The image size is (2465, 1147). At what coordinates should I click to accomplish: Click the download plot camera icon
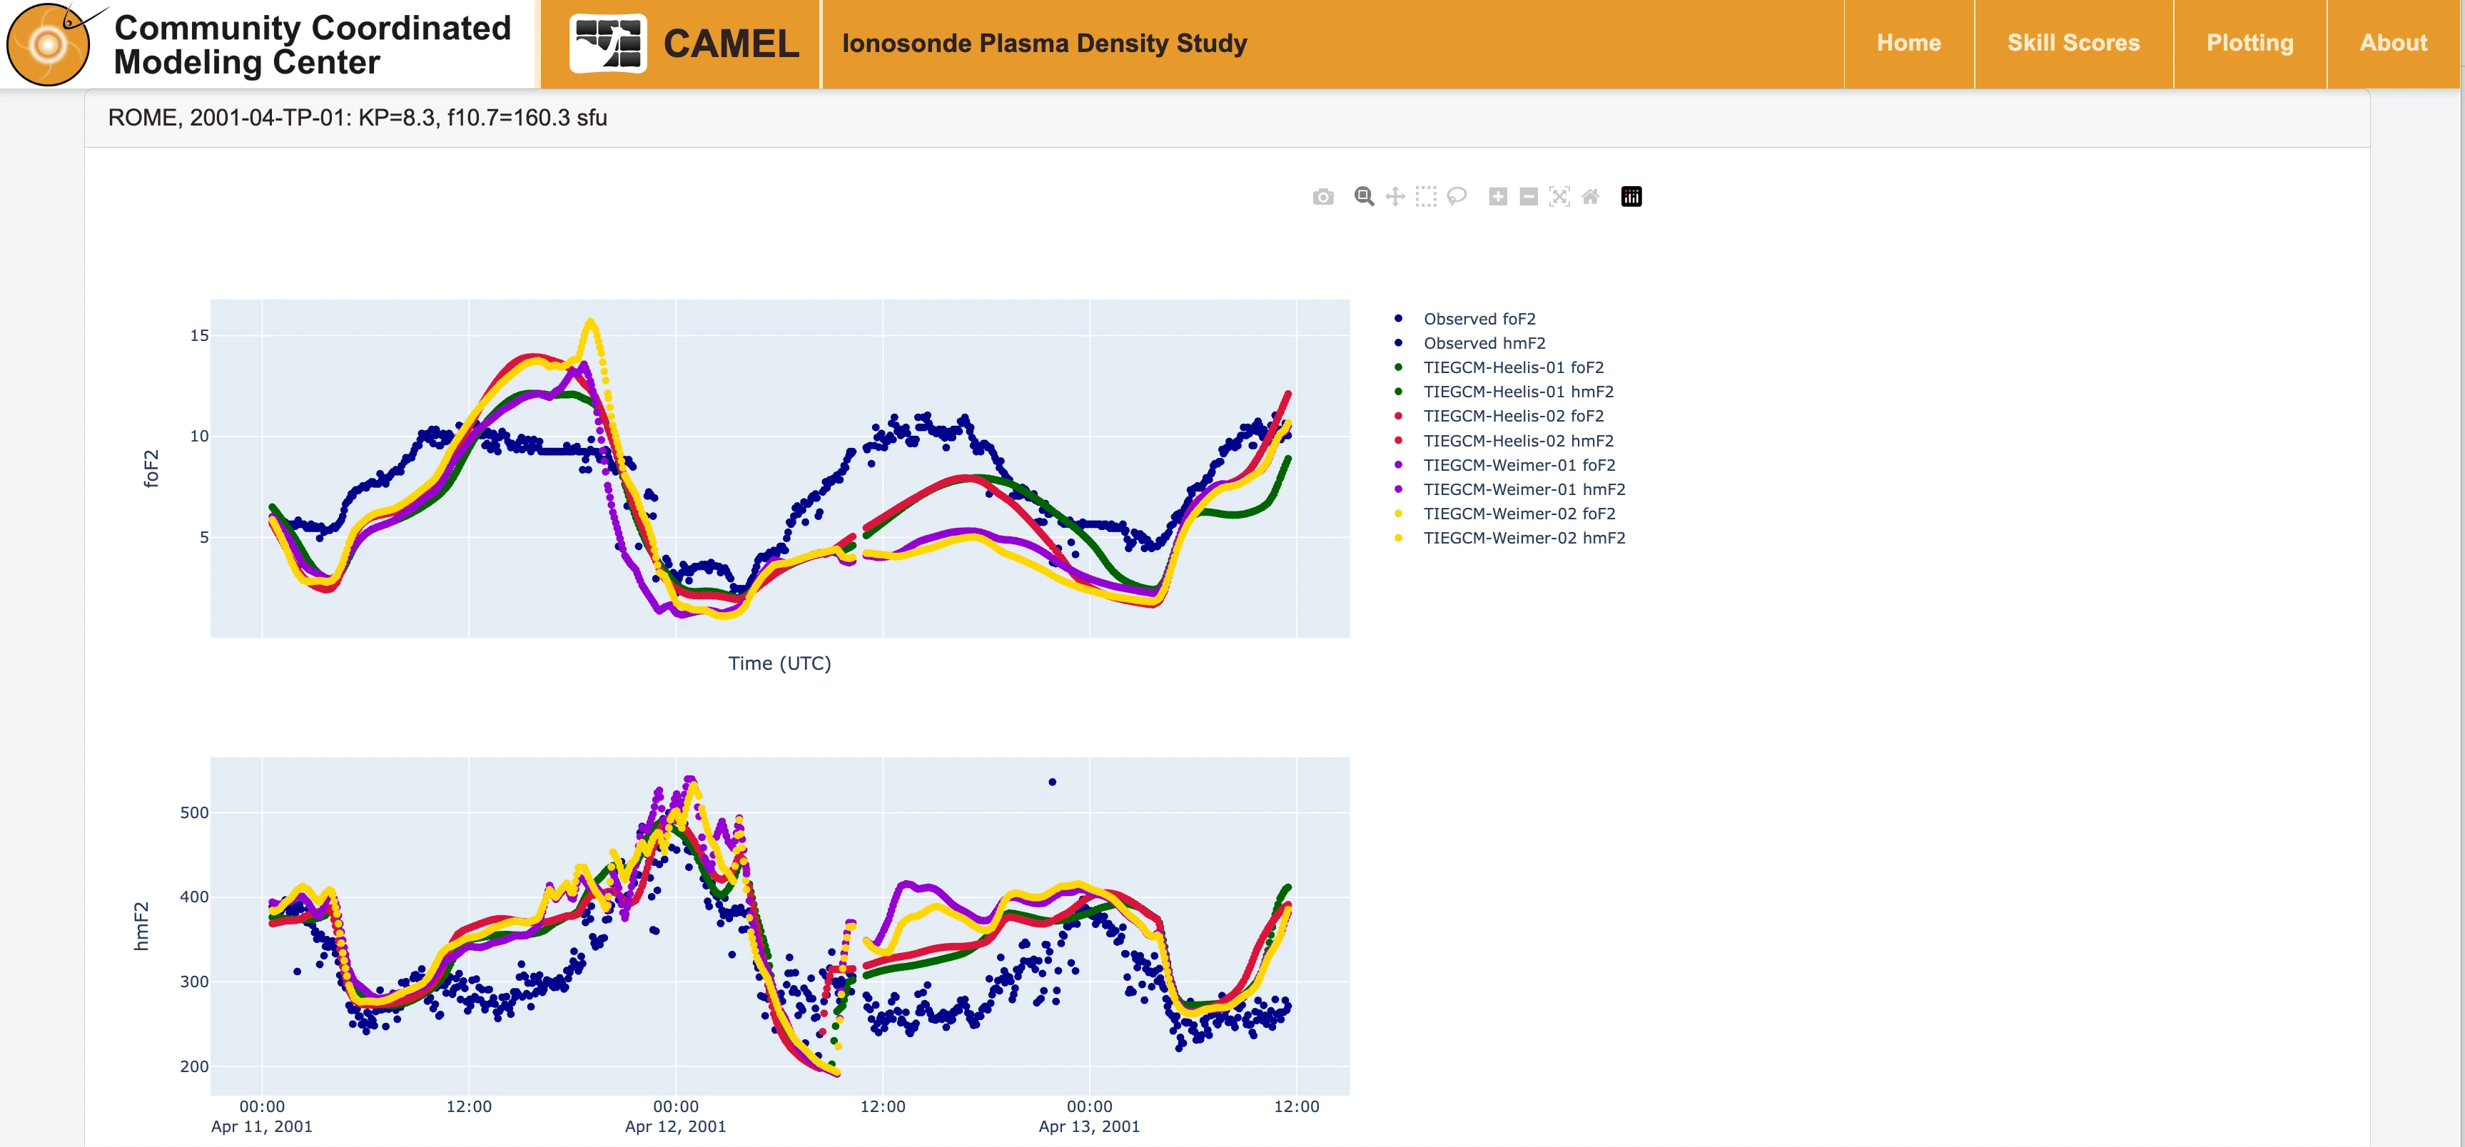pyautogui.click(x=1322, y=197)
